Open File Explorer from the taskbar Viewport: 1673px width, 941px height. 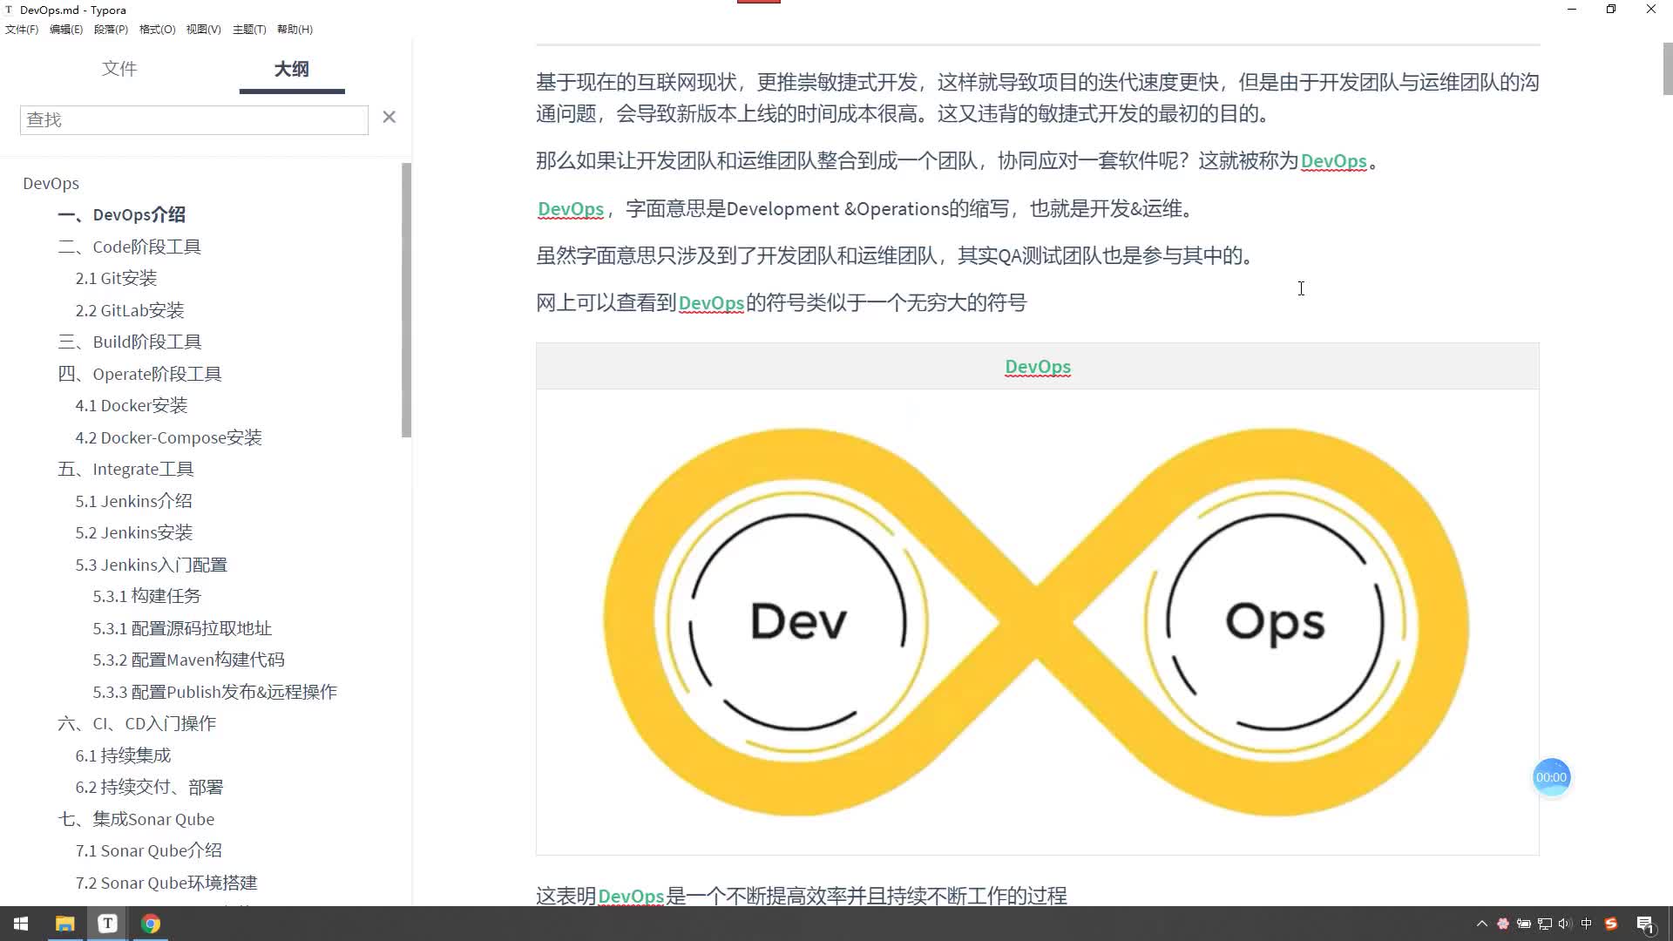click(64, 924)
